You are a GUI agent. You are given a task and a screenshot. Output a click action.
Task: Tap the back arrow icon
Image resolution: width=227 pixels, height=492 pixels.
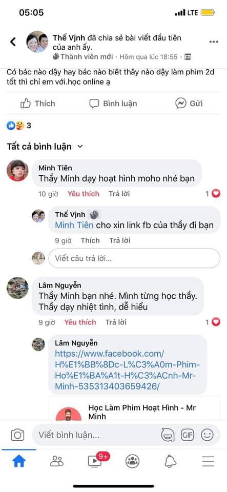13,42
